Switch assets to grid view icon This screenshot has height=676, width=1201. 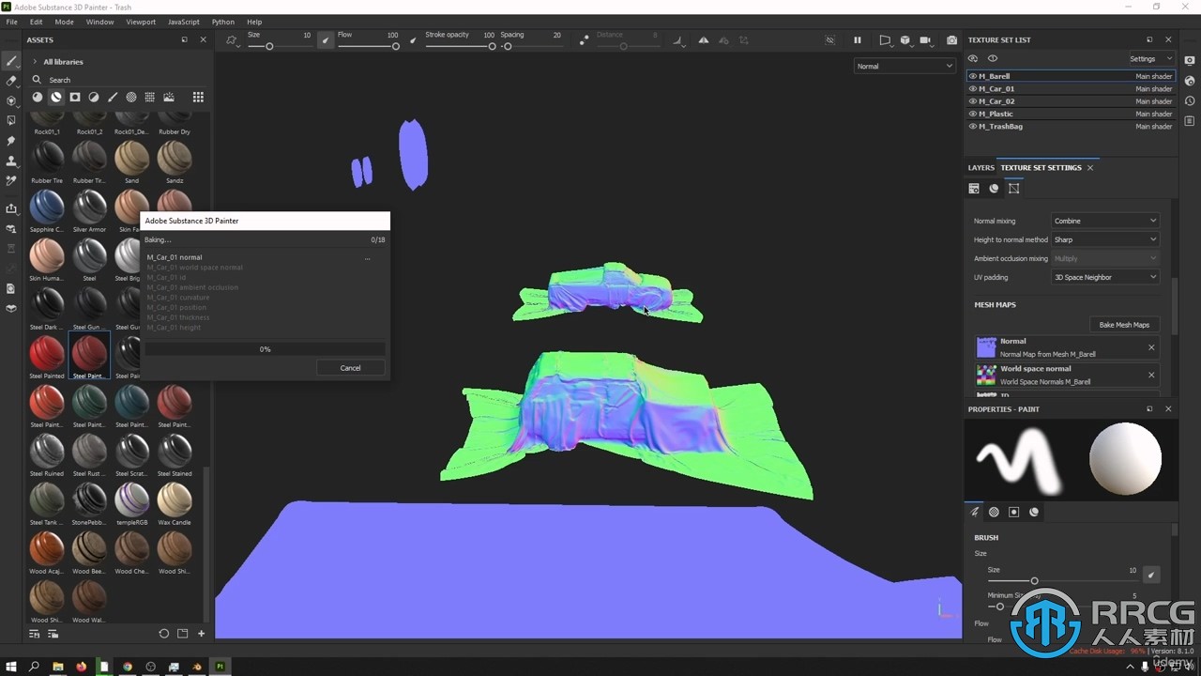[198, 97]
